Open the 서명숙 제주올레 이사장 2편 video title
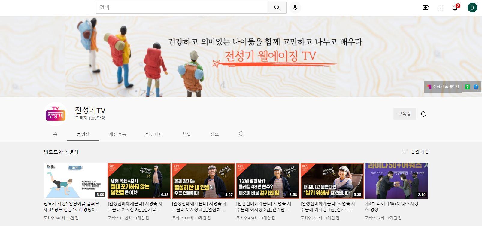 tap(264, 206)
